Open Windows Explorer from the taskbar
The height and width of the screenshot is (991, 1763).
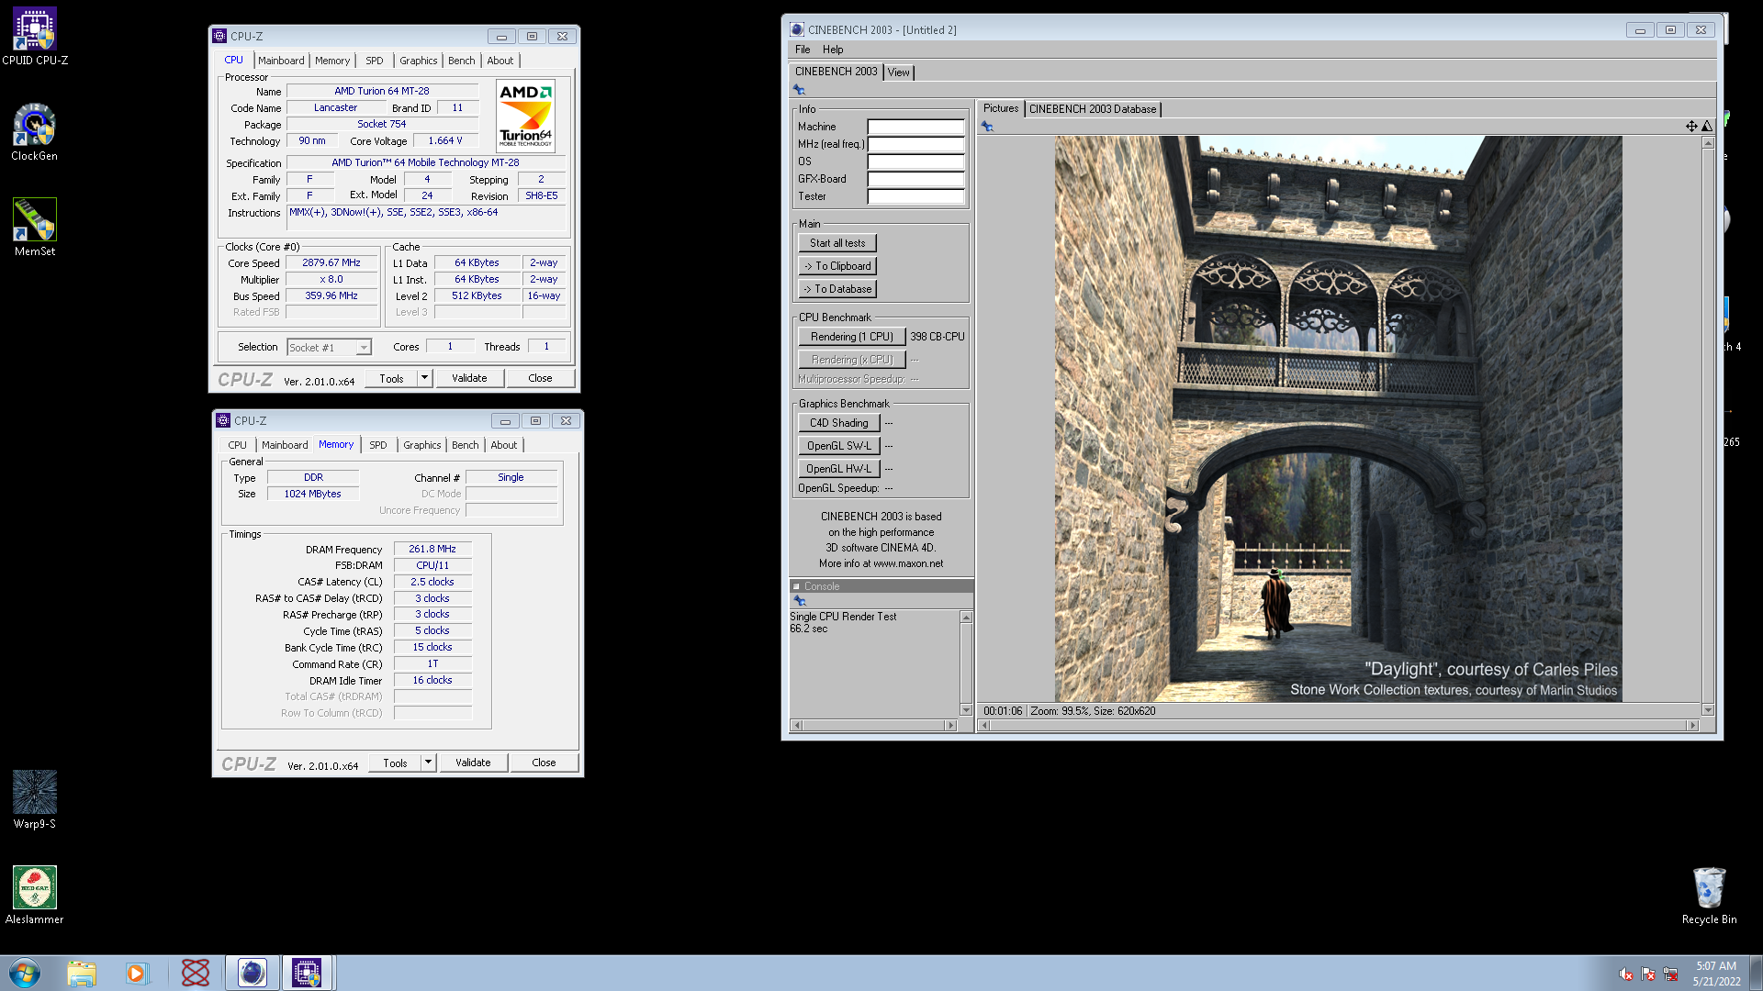82,973
